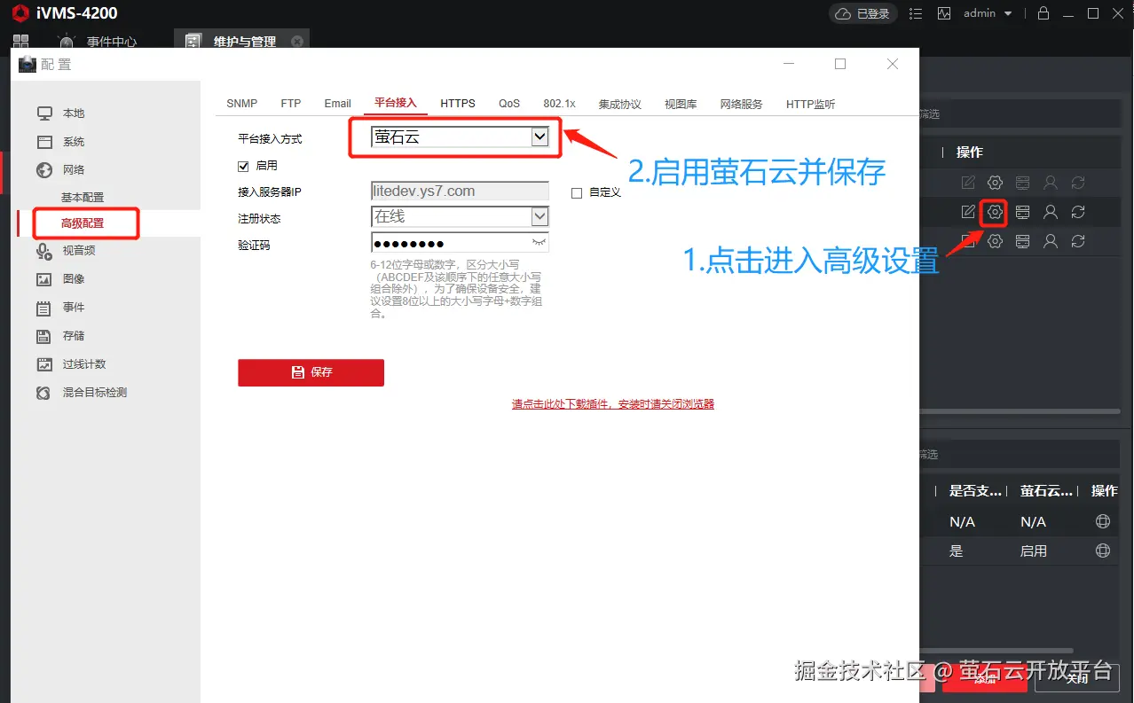The height and width of the screenshot is (703, 1134).
Task: Open the 网络服务 tab
Action: [741, 104]
